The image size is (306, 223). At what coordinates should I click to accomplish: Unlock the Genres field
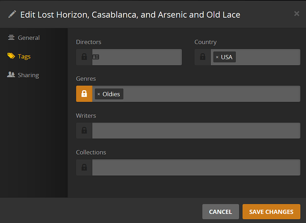point(84,94)
